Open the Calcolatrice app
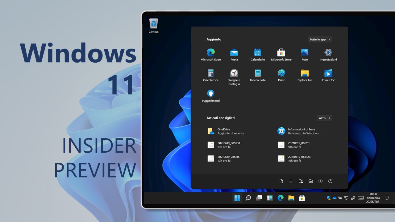The image size is (395, 222). (211, 73)
